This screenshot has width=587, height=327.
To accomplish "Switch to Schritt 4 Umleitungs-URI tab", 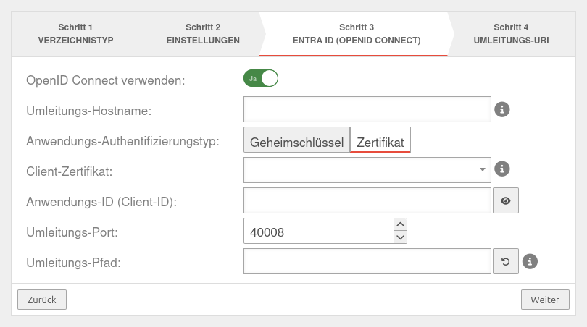I will [x=511, y=34].
